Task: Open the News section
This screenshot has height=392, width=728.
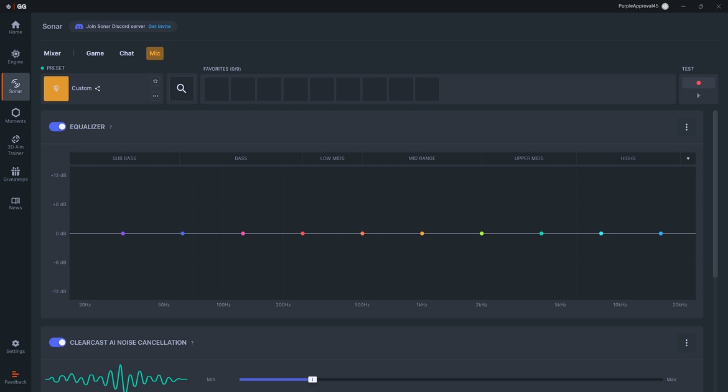Action: pyautogui.click(x=16, y=203)
